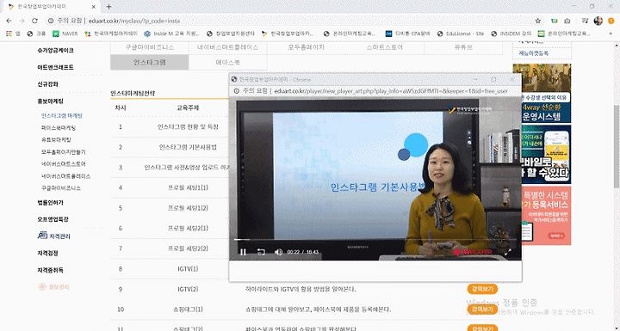Click the 재능마켓등록 link in right sidebar

pyautogui.click(x=533, y=52)
